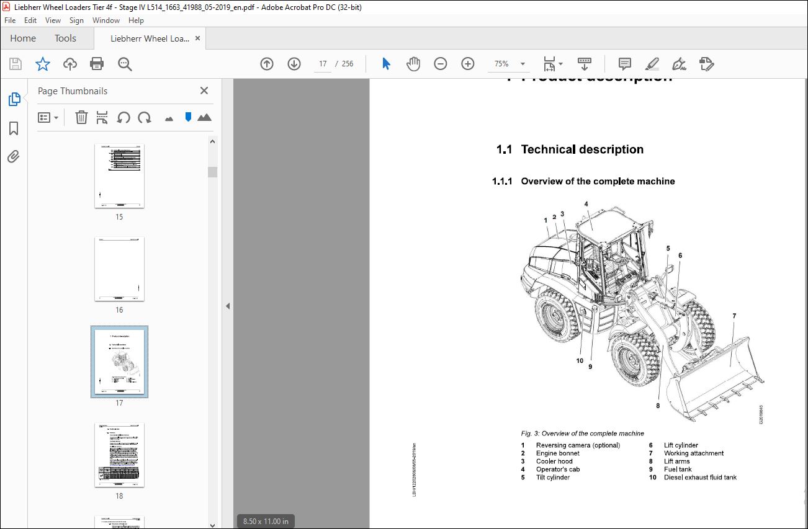This screenshot has height=529, width=808.
Task: Click the '1.1 Technical description' heading
Action: tap(570, 149)
